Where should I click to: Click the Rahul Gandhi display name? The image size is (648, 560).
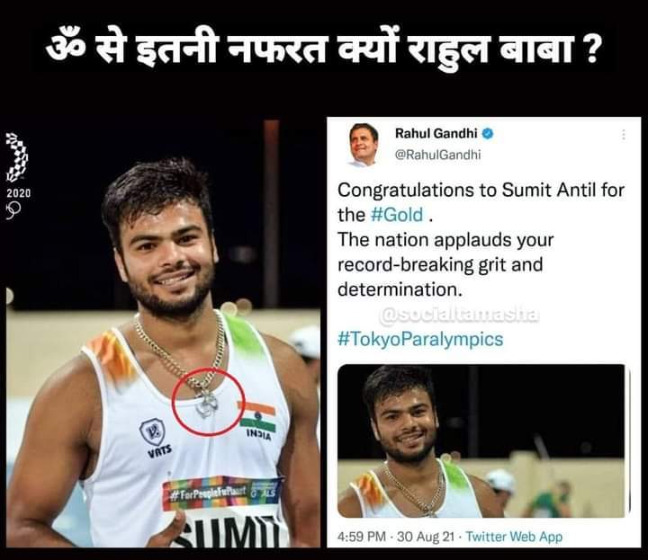tap(436, 133)
